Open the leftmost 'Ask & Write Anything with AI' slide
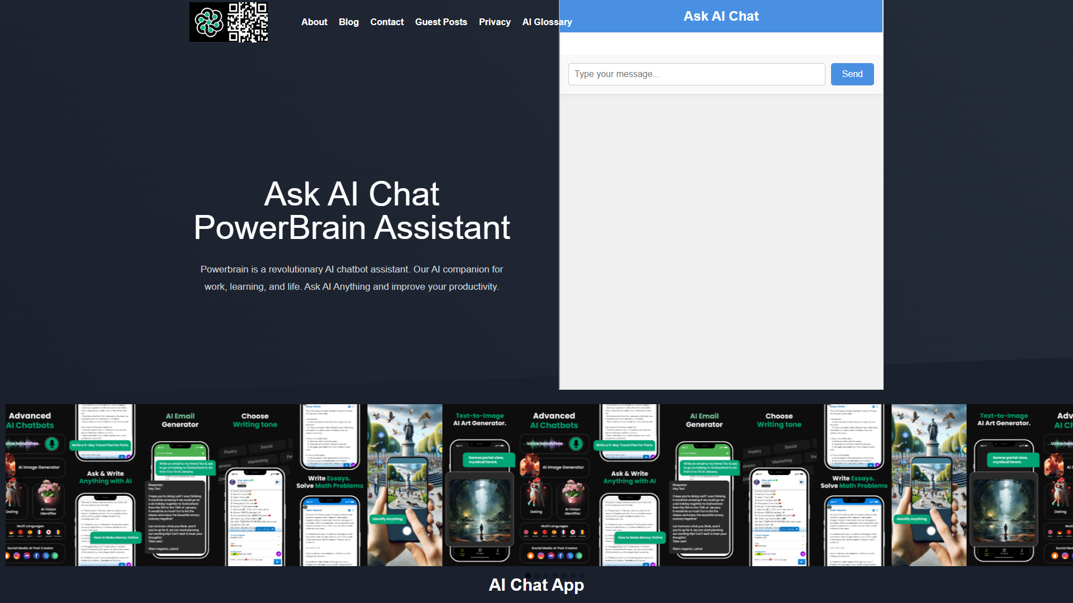Viewport: 1073px width, 603px height. [x=106, y=485]
